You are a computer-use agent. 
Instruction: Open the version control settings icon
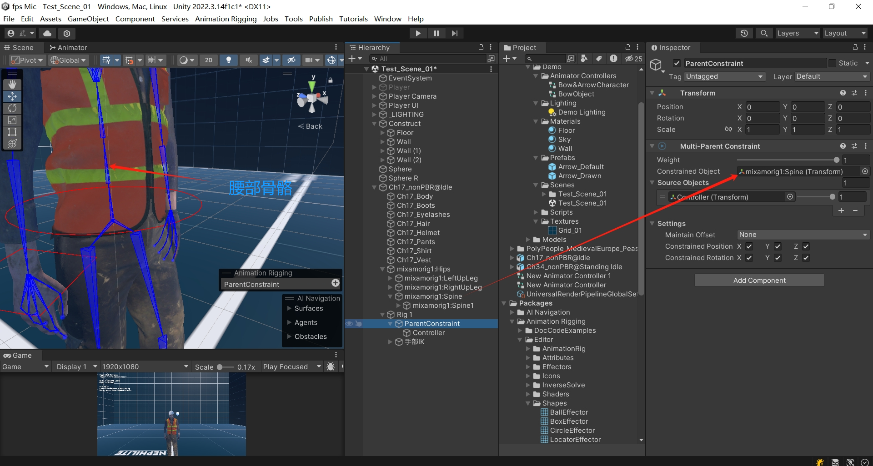(67, 33)
